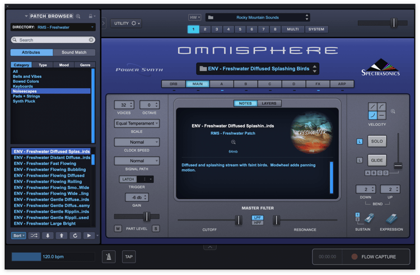Open the MULTI page

pos(293,29)
